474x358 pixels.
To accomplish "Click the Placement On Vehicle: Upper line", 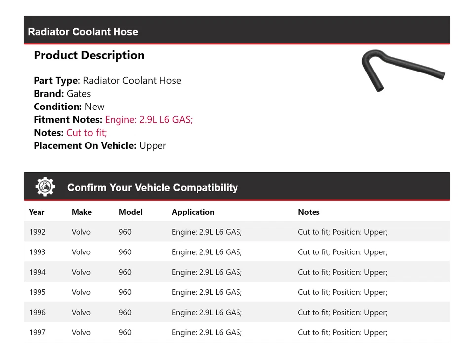I will pos(100,145).
